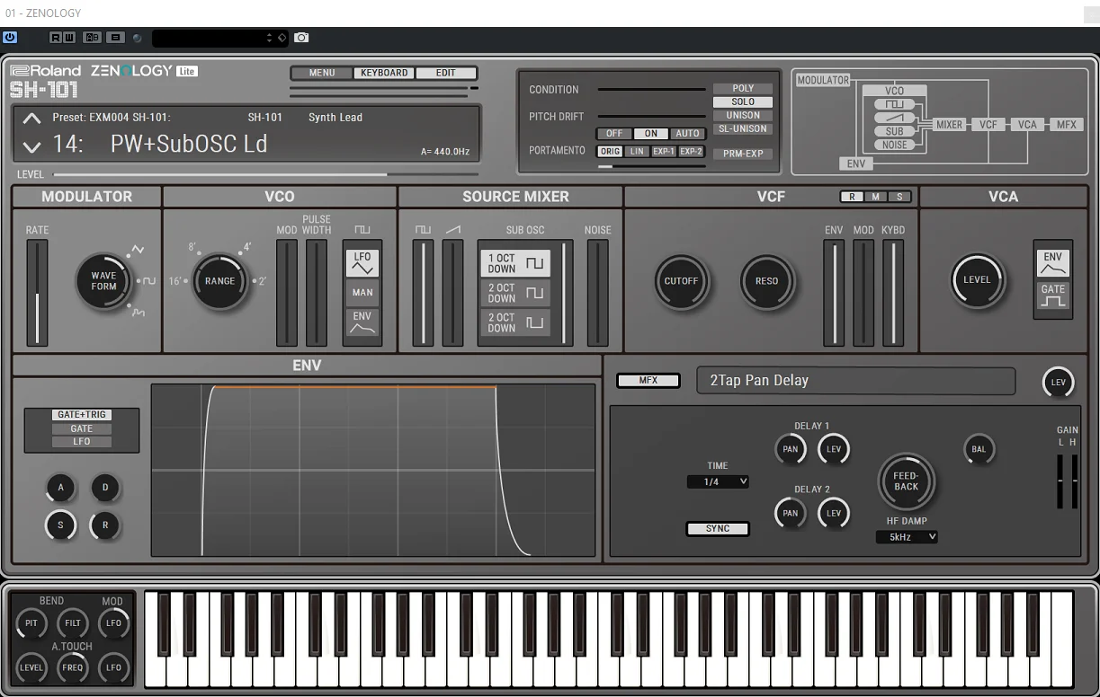Set portamento to AUTO
The image size is (1100, 697).
click(688, 134)
